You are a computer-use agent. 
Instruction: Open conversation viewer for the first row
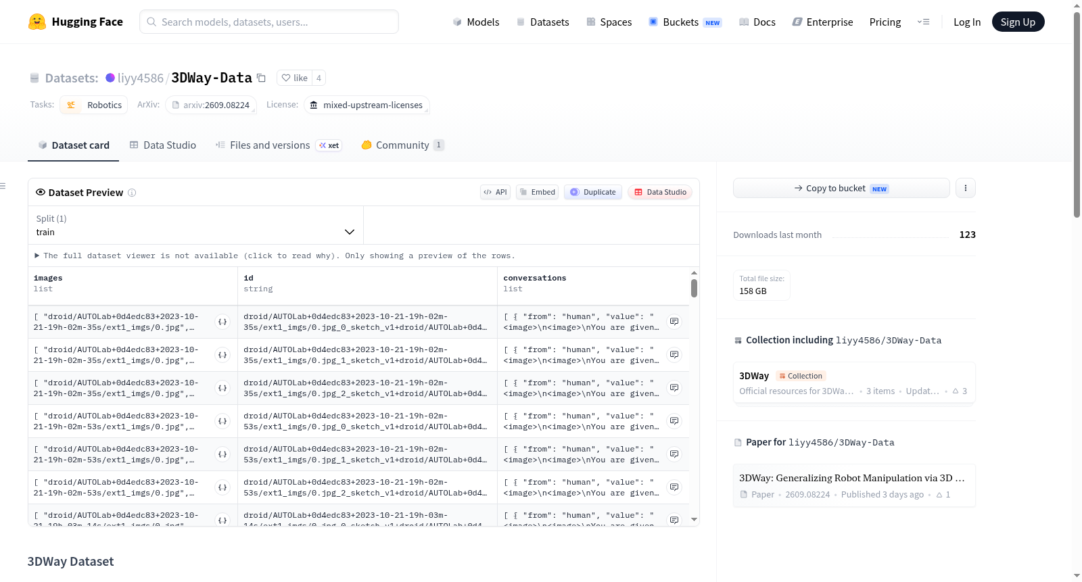674,322
